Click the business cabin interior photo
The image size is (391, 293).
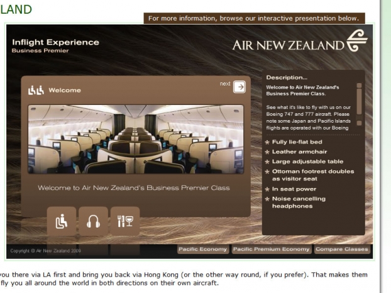136,139
